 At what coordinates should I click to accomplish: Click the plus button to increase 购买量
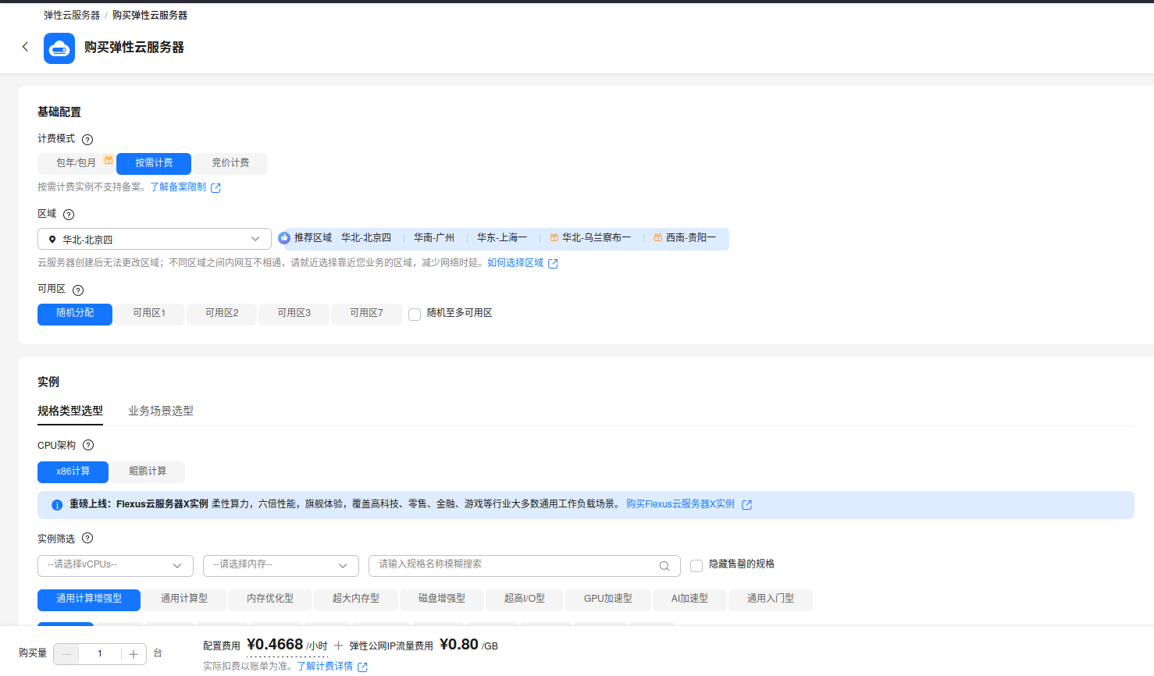(x=134, y=653)
